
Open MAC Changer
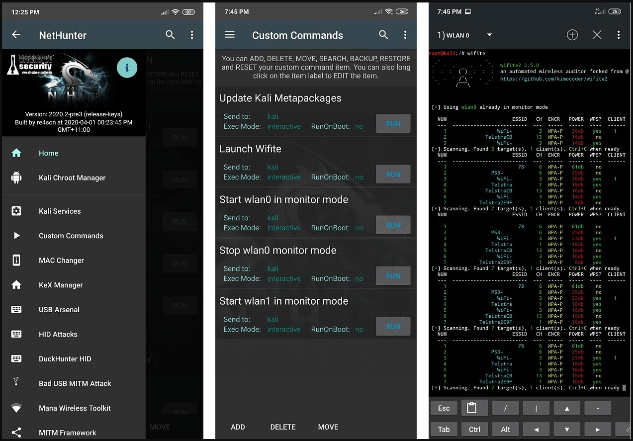tap(74, 260)
